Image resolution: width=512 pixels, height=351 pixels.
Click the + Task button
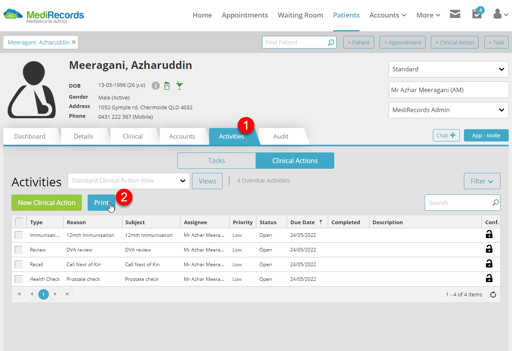click(x=497, y=42)
